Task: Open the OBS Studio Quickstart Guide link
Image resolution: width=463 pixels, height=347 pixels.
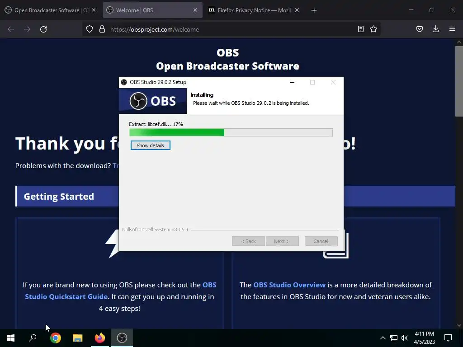Action: 120,291
